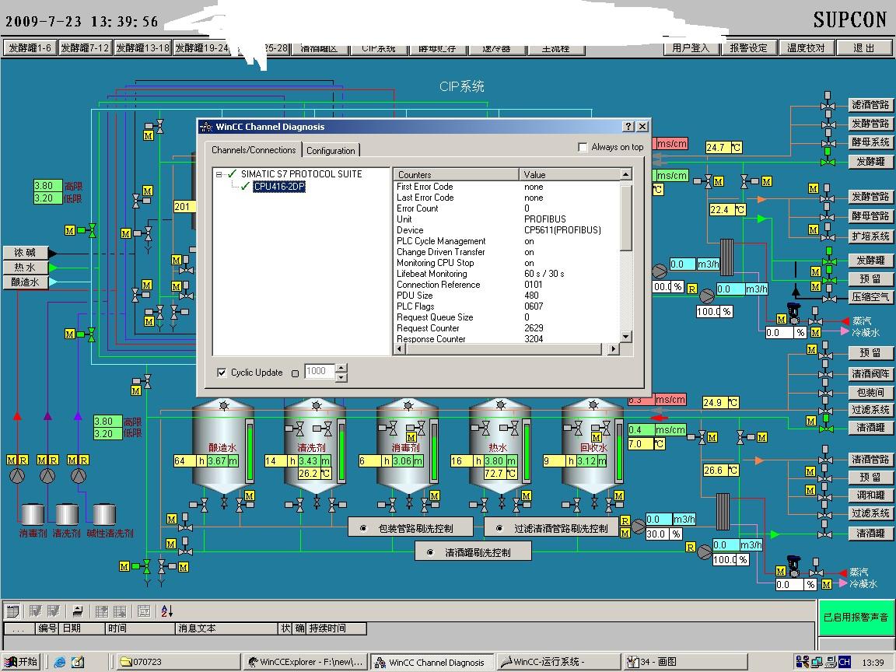Click the 消息文本 column header in alarm list

(x=226, y=628)
